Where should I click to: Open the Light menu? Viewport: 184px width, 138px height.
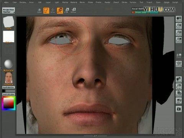[x=57, y=2]
